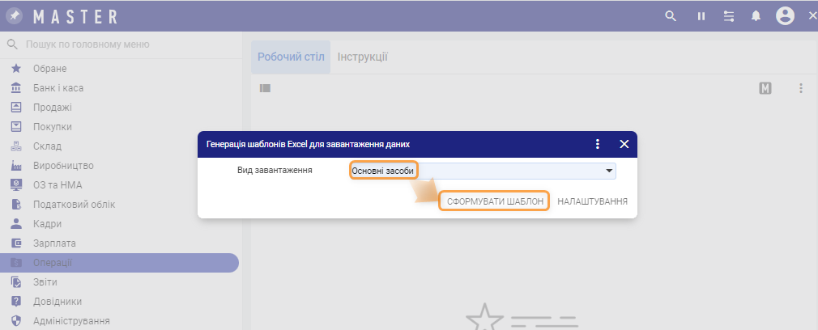Click the Основні засоби combo box field
This screenshot has width=818, height=330.
click(478, 171)
